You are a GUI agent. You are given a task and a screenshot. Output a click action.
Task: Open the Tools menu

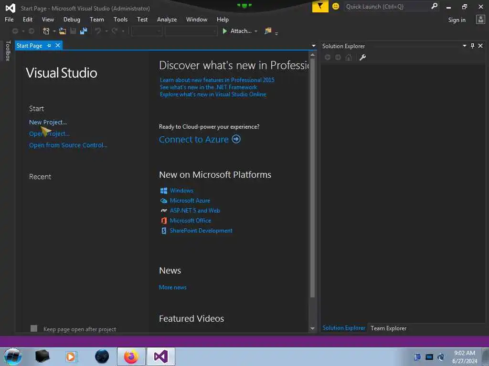[x=121, y=19]
